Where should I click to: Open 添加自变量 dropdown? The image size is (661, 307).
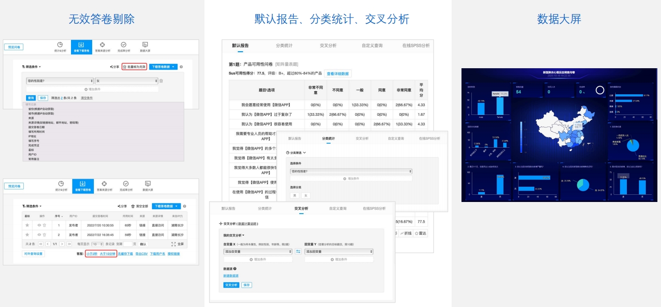tap(258, 252)
